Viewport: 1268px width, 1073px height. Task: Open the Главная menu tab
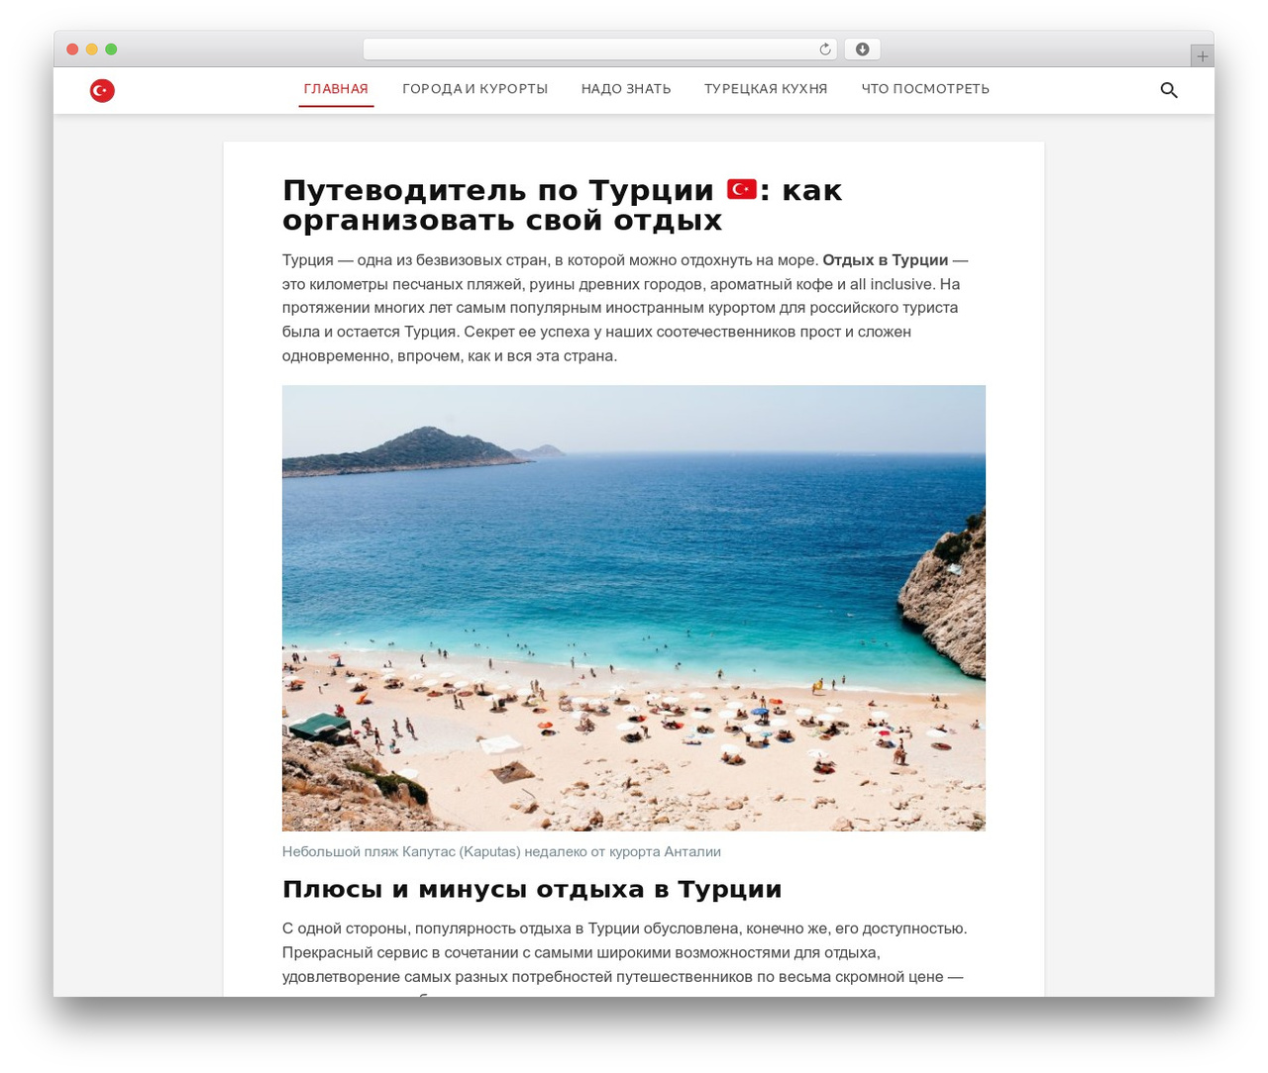[x=336, y=89]
